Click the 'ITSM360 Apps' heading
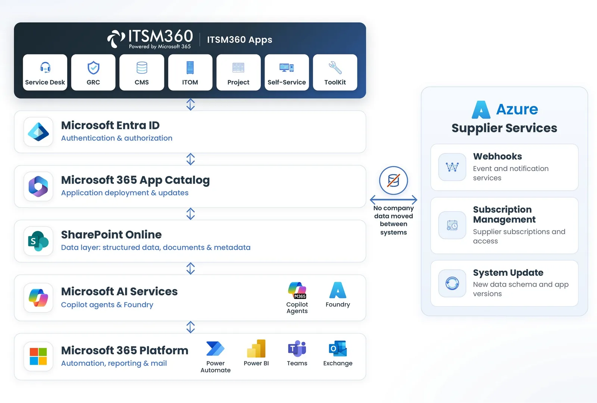Screen dimensions: 597x403 point(240,40)
